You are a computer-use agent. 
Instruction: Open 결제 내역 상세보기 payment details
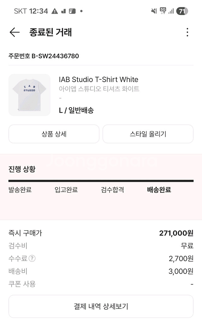pos(101,306)
